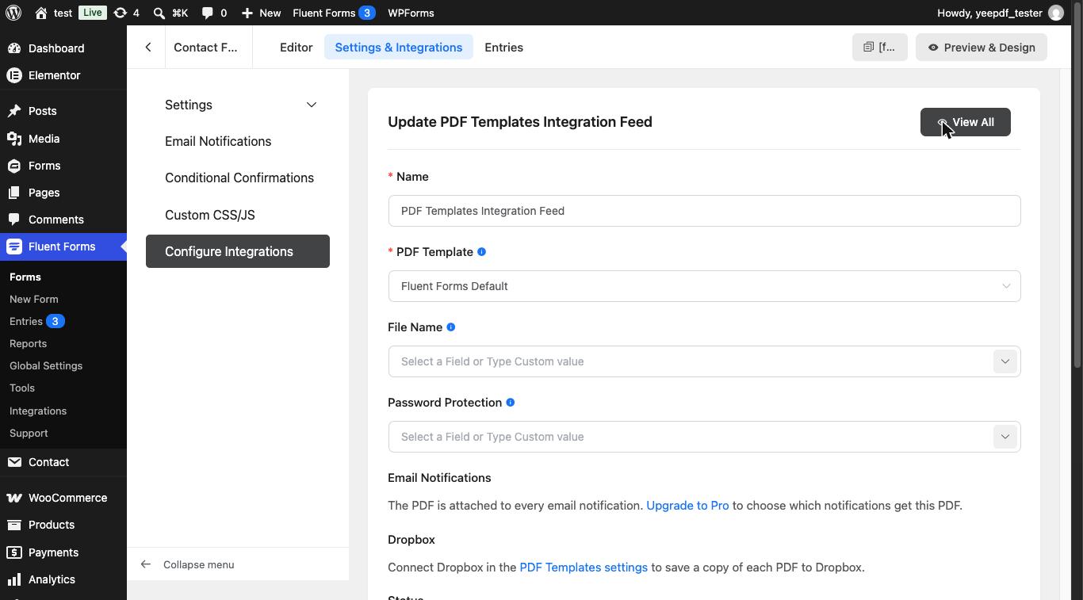Click the plus New content icon
The height and width of the screenshot is (600, 1083).
pos(247,13)
